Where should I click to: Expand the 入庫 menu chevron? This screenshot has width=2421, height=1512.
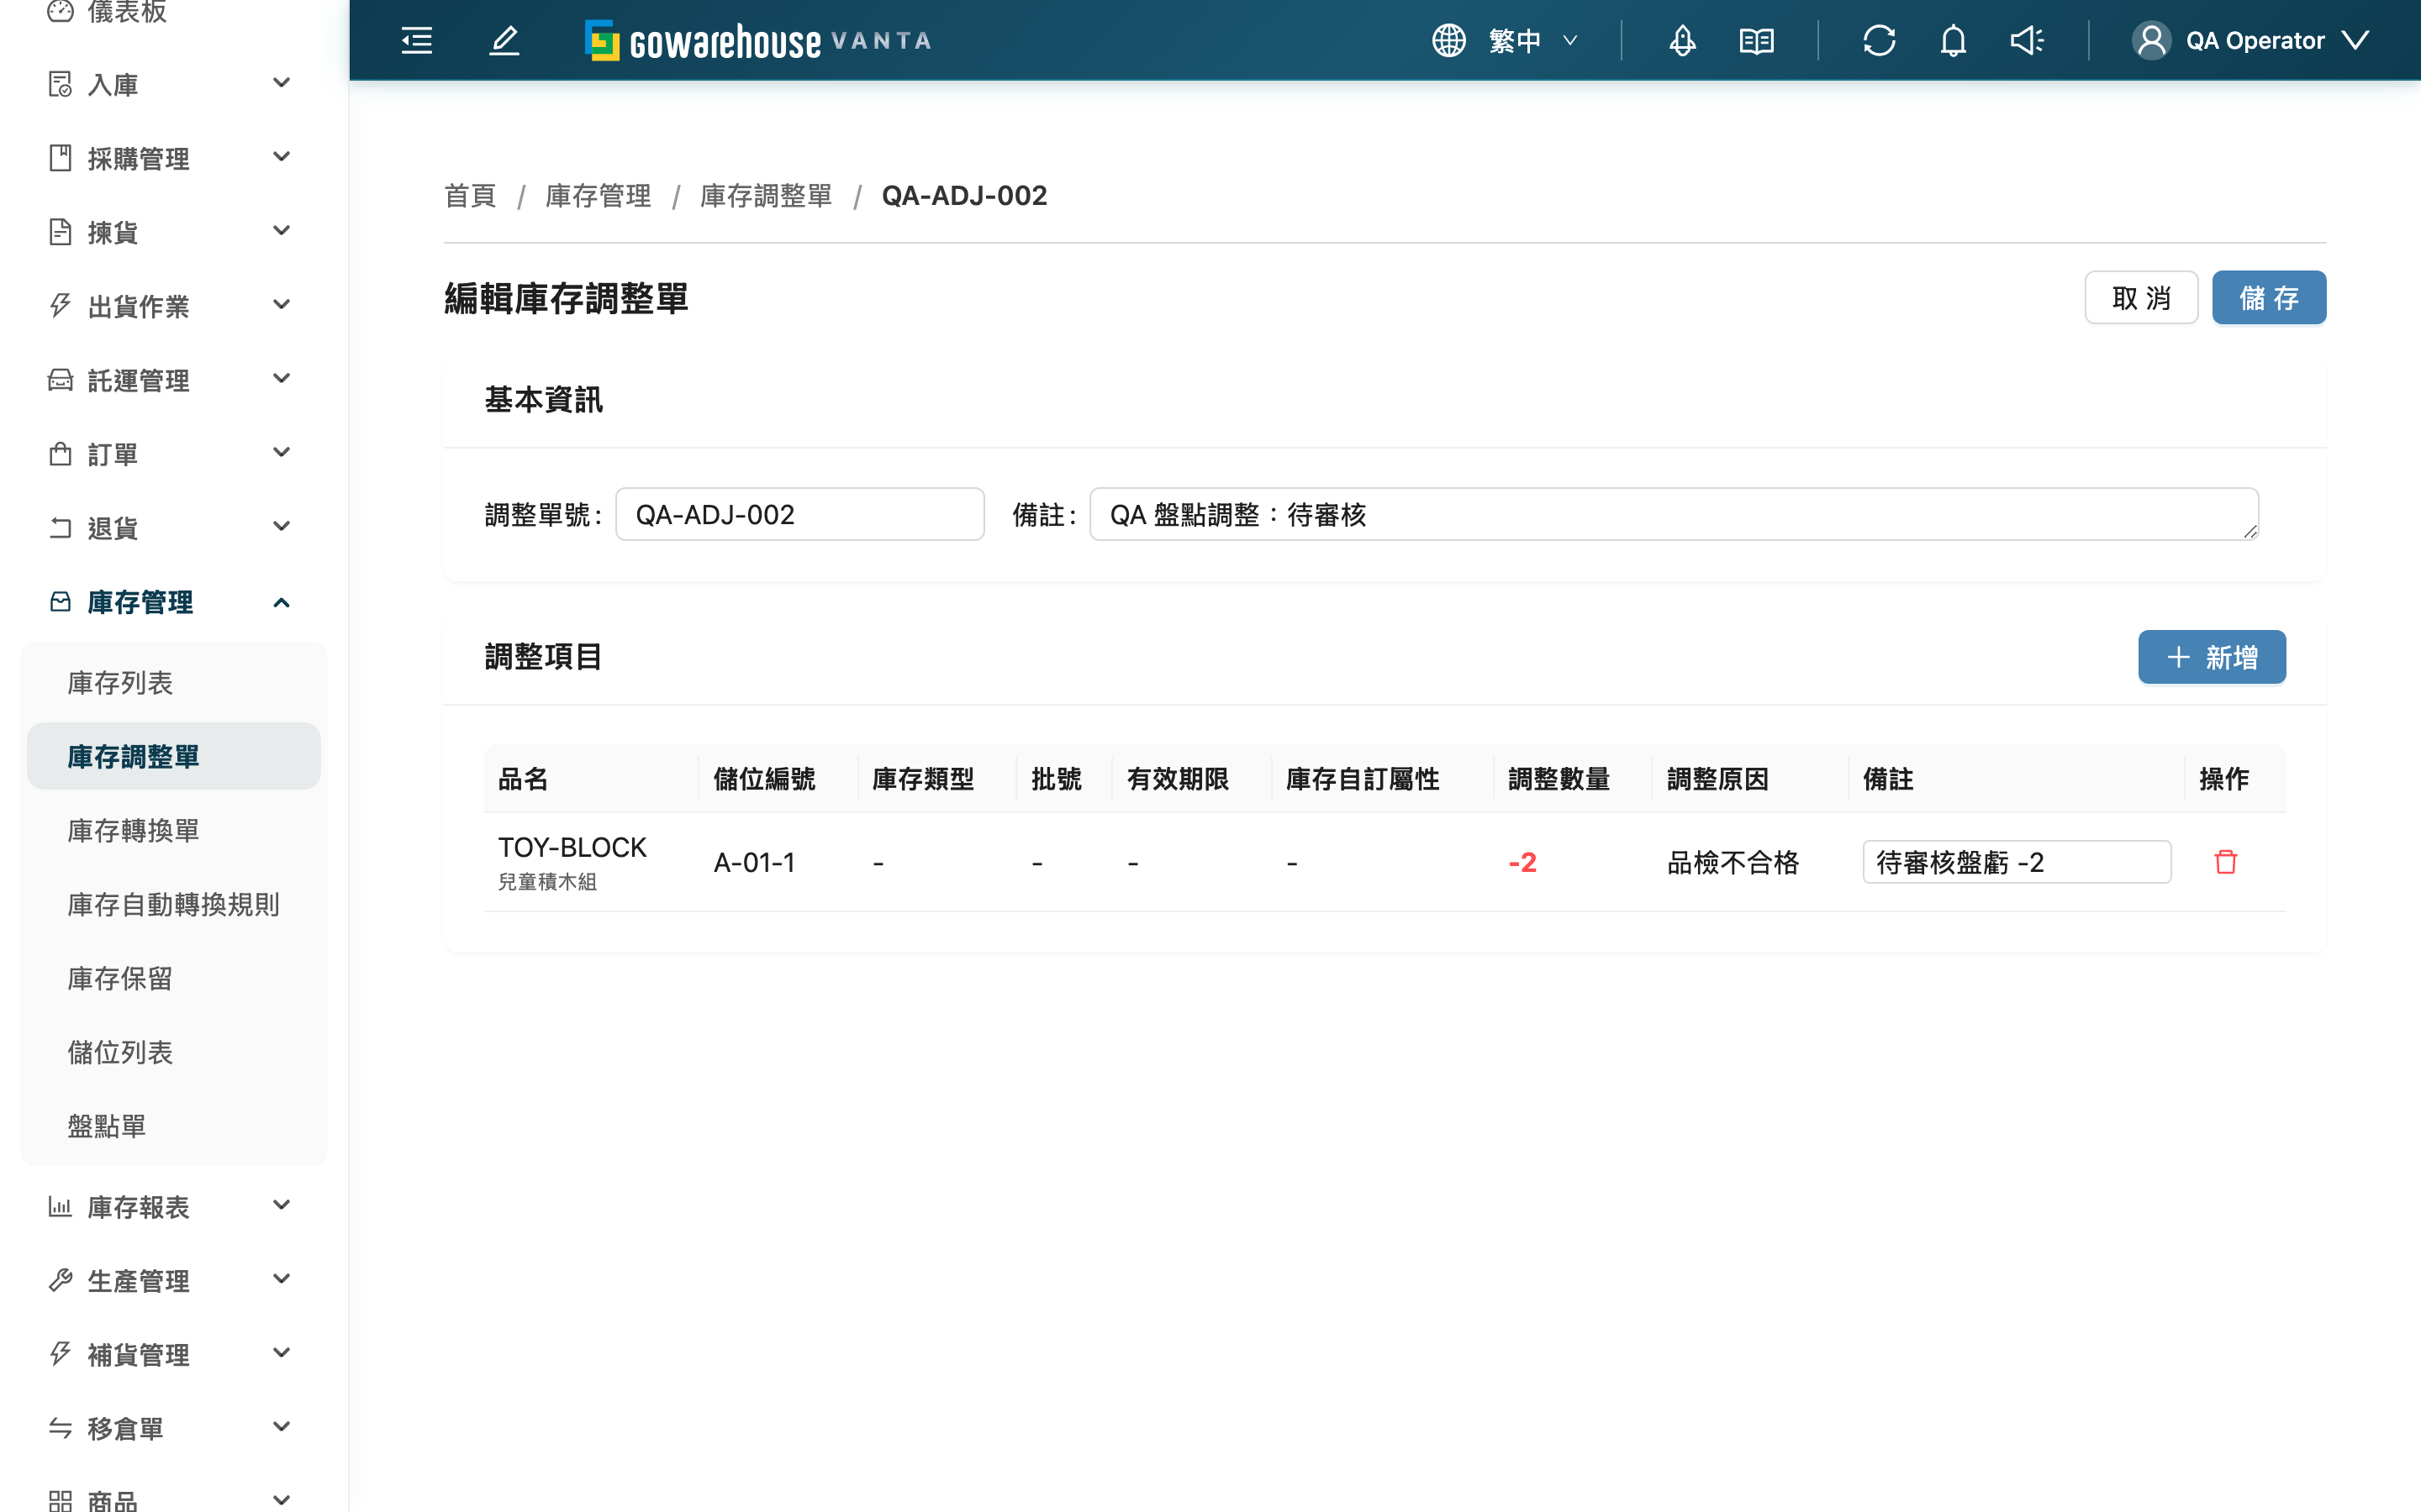(x=282, y=83)
